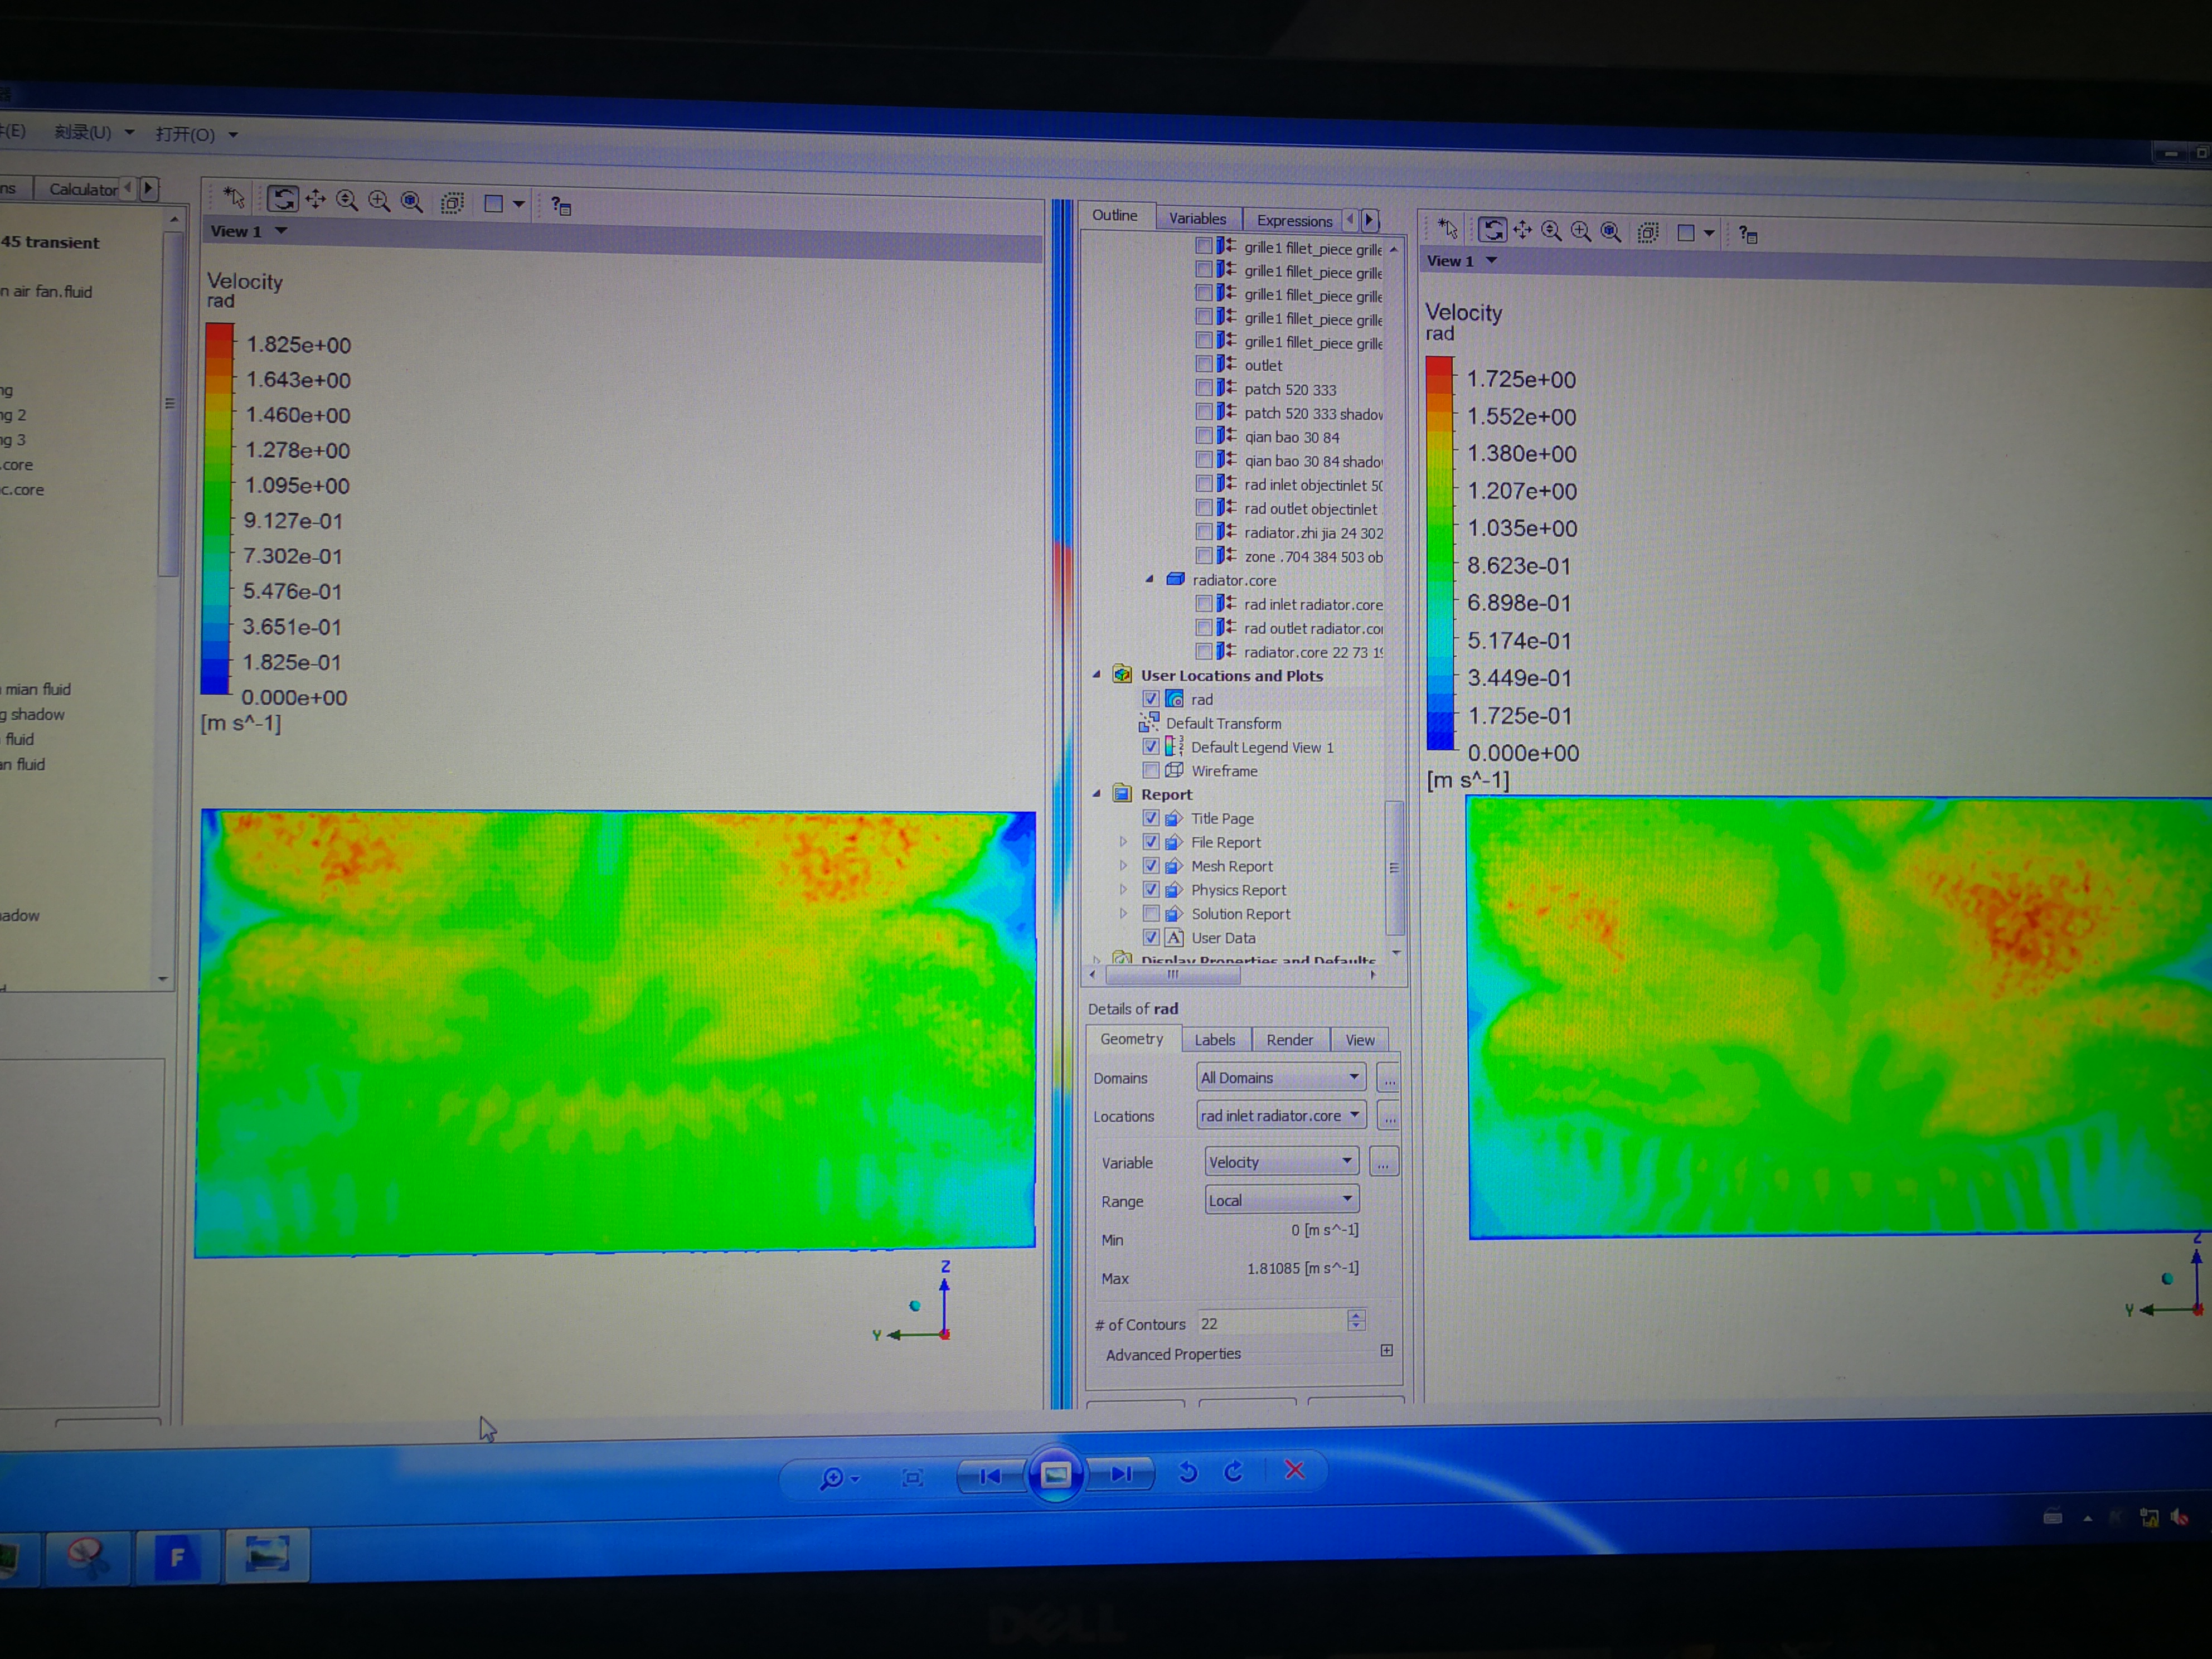The image size is (2212, 1659).
Task: Open the Range dropdown showing Local
Action: (1281, 1200)
